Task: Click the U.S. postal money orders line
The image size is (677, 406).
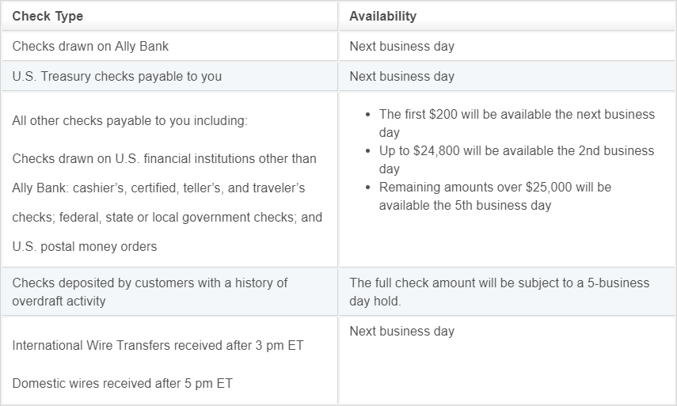Action: click(x=84, y=246)
